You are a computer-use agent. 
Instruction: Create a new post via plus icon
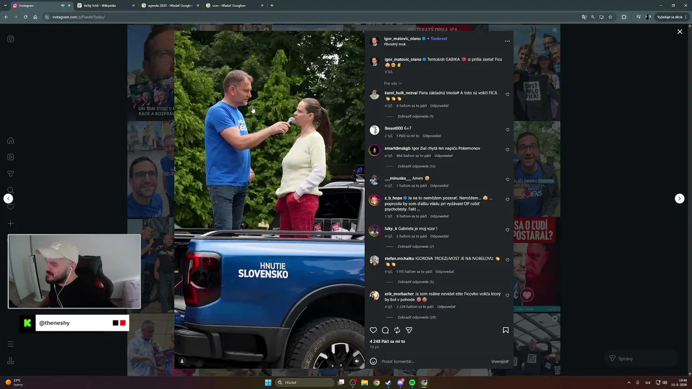[10, 224]
